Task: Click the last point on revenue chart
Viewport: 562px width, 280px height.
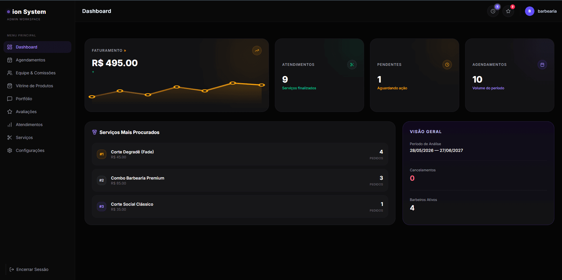Action: click(x=262, y=85)
